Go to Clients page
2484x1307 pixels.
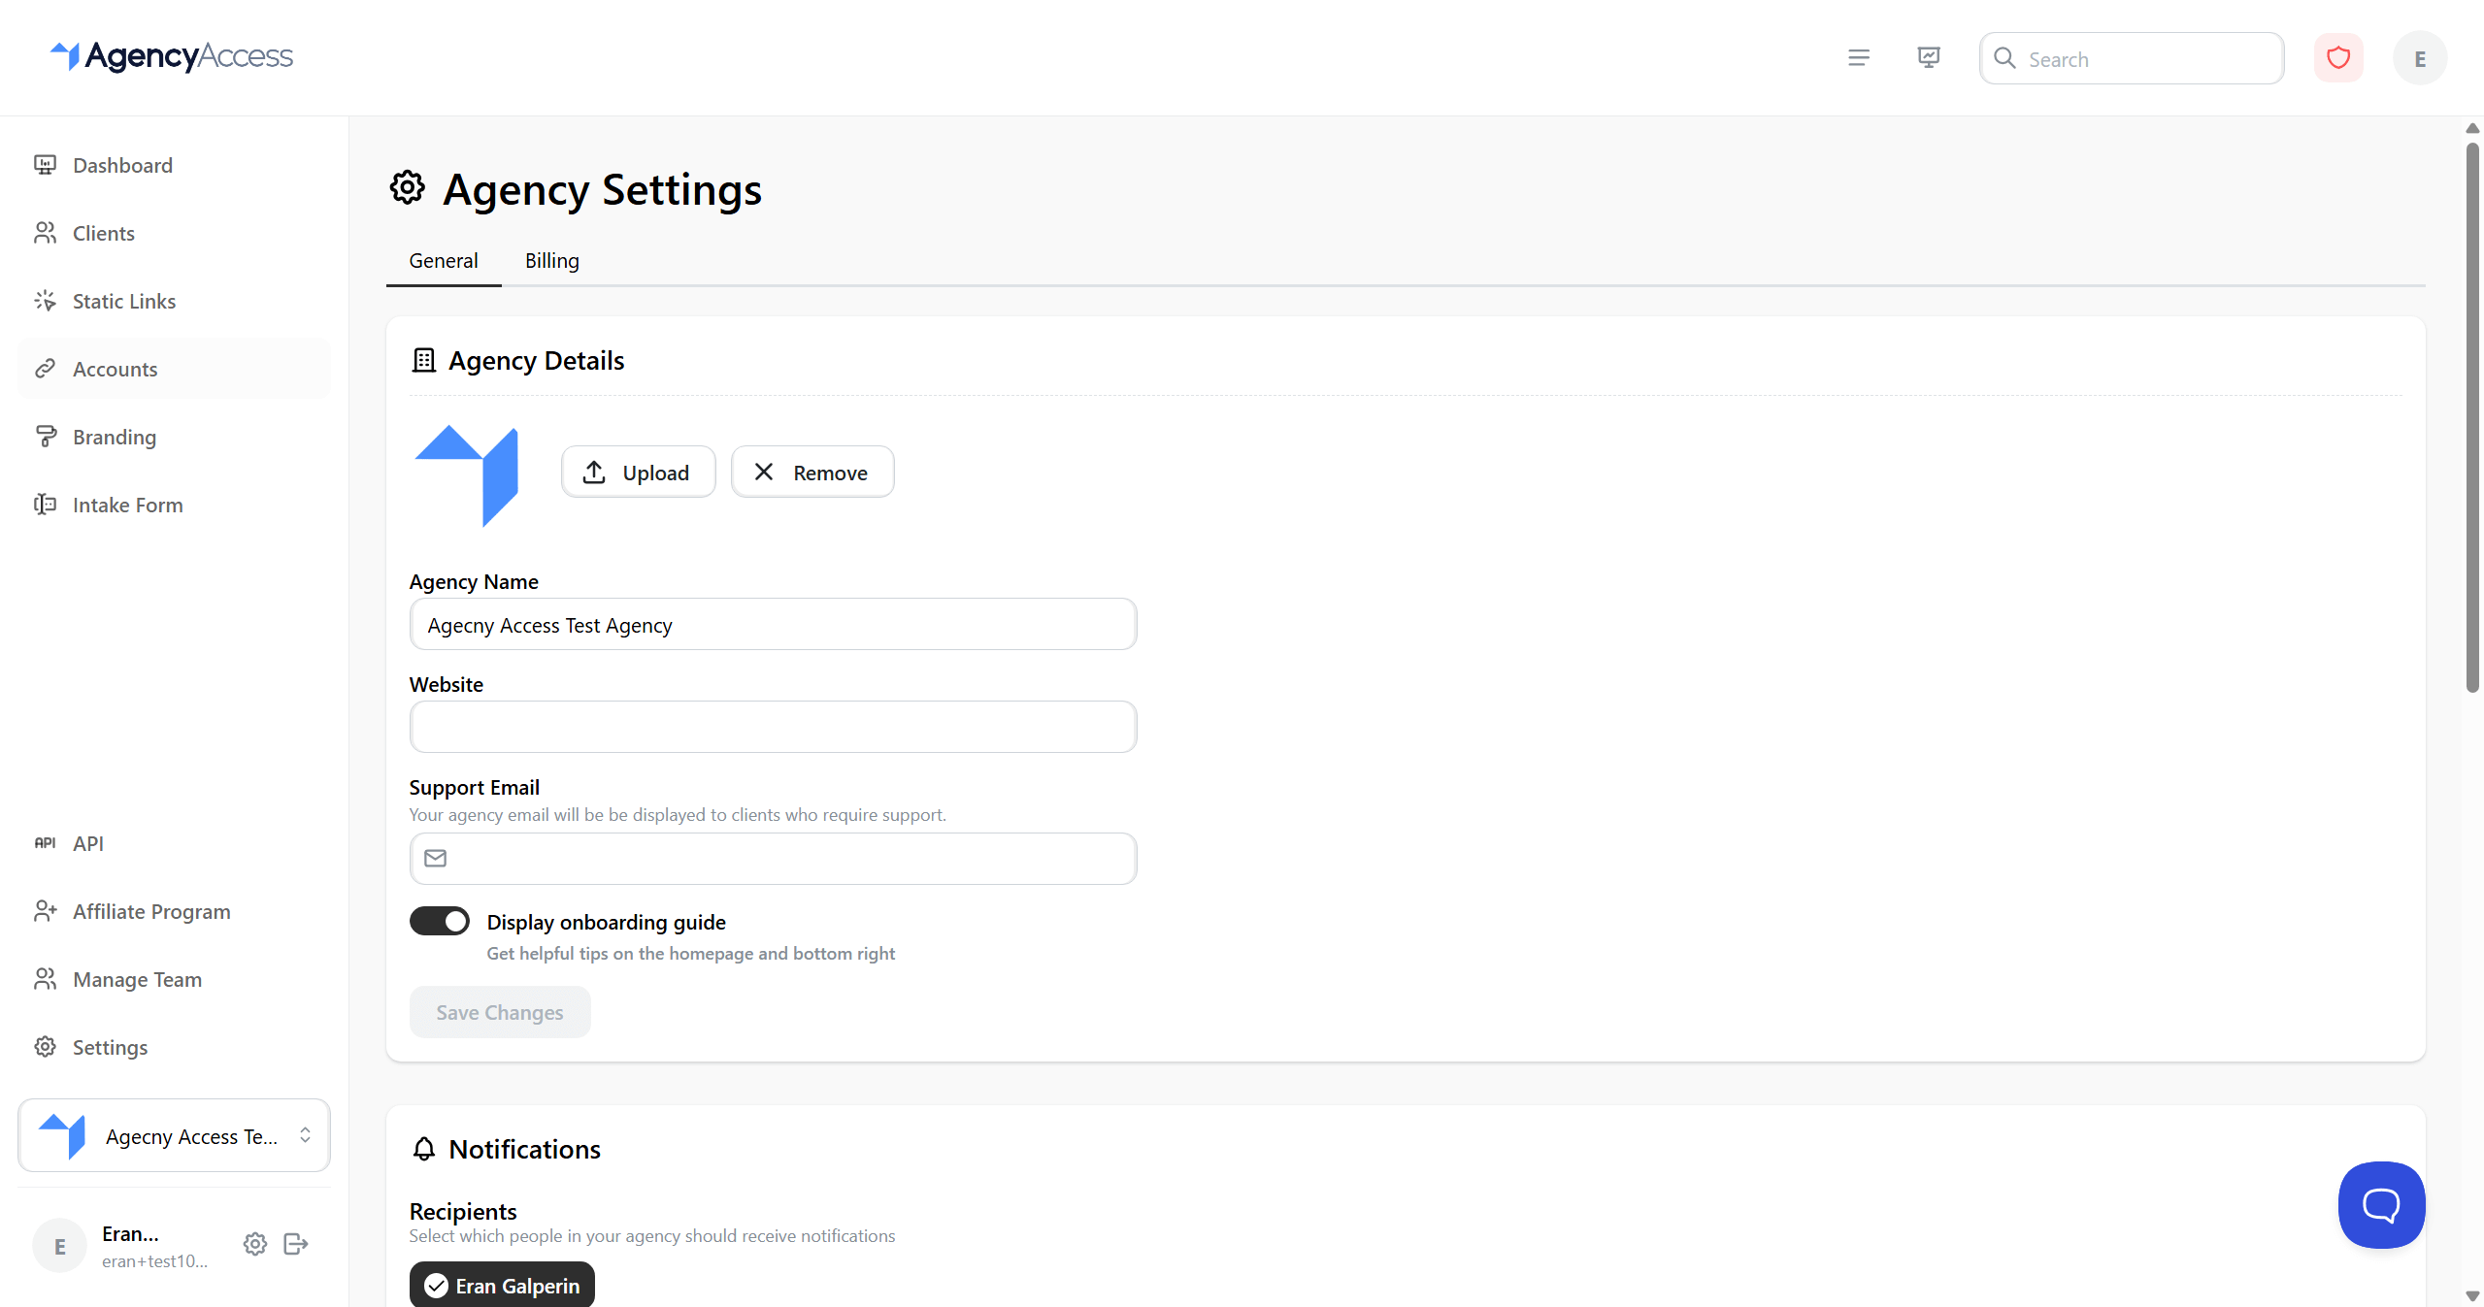pyautogui.click(x=174, y=233)
